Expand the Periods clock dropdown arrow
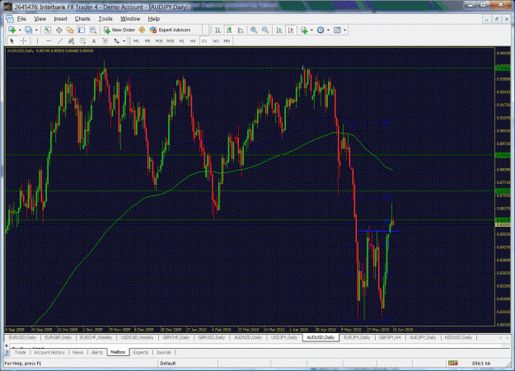Screen dimensions: 515x371 pyautogui.click(x=328, y=30)
